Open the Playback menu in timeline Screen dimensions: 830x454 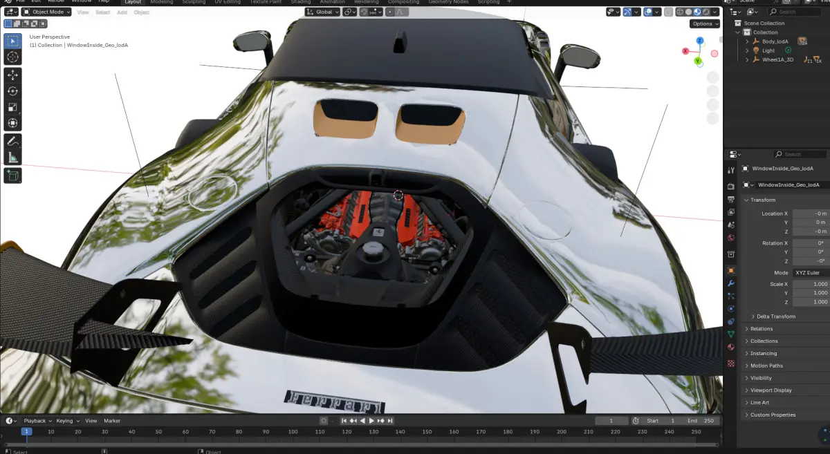pos(37,421)
